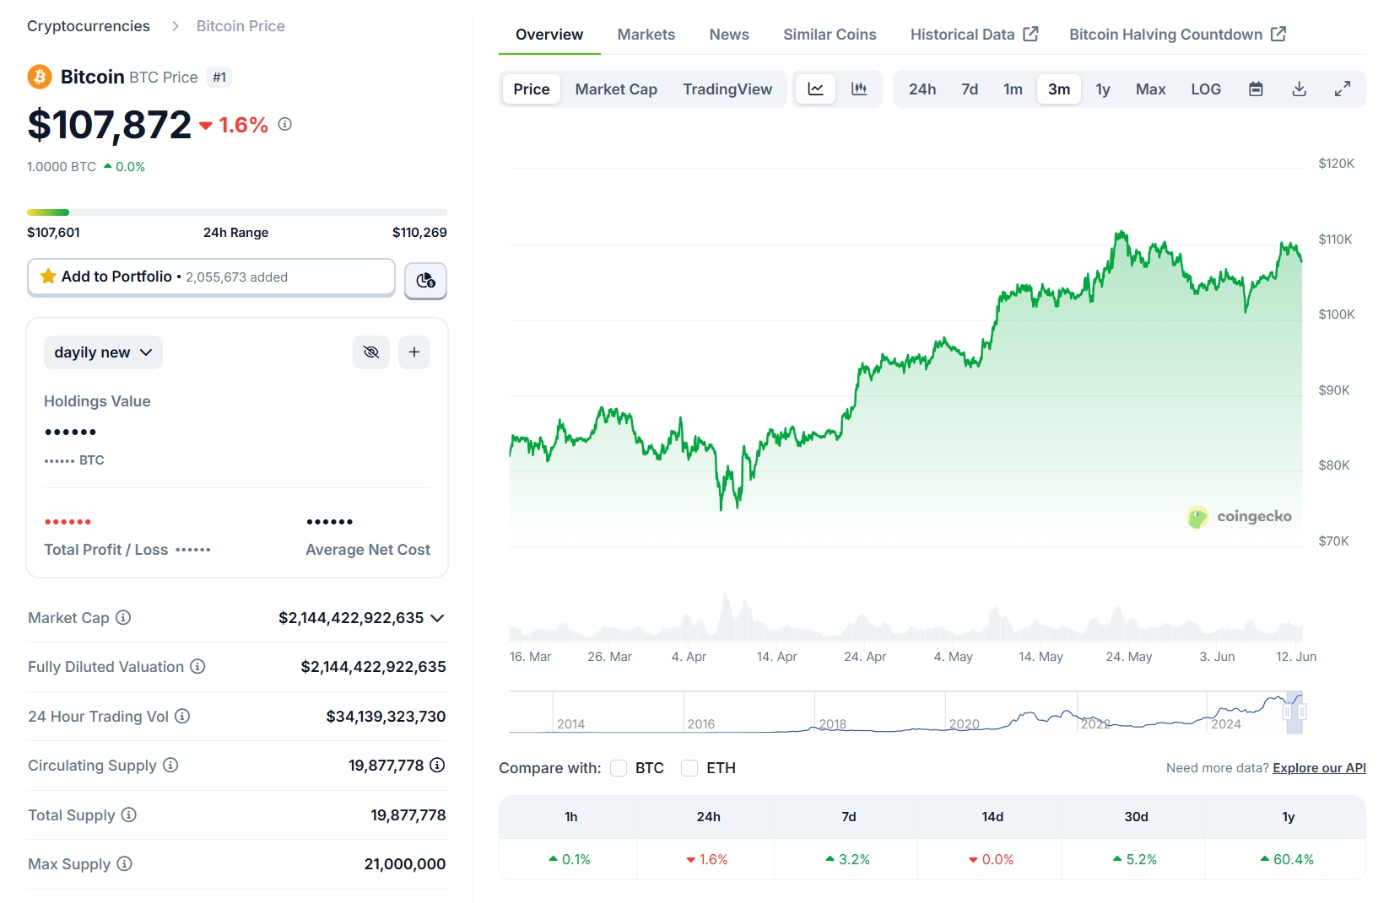The height and width of the screenshot is (903, 1389).
Task: Click star icon in Add to Portfolio
Action: 48,277
